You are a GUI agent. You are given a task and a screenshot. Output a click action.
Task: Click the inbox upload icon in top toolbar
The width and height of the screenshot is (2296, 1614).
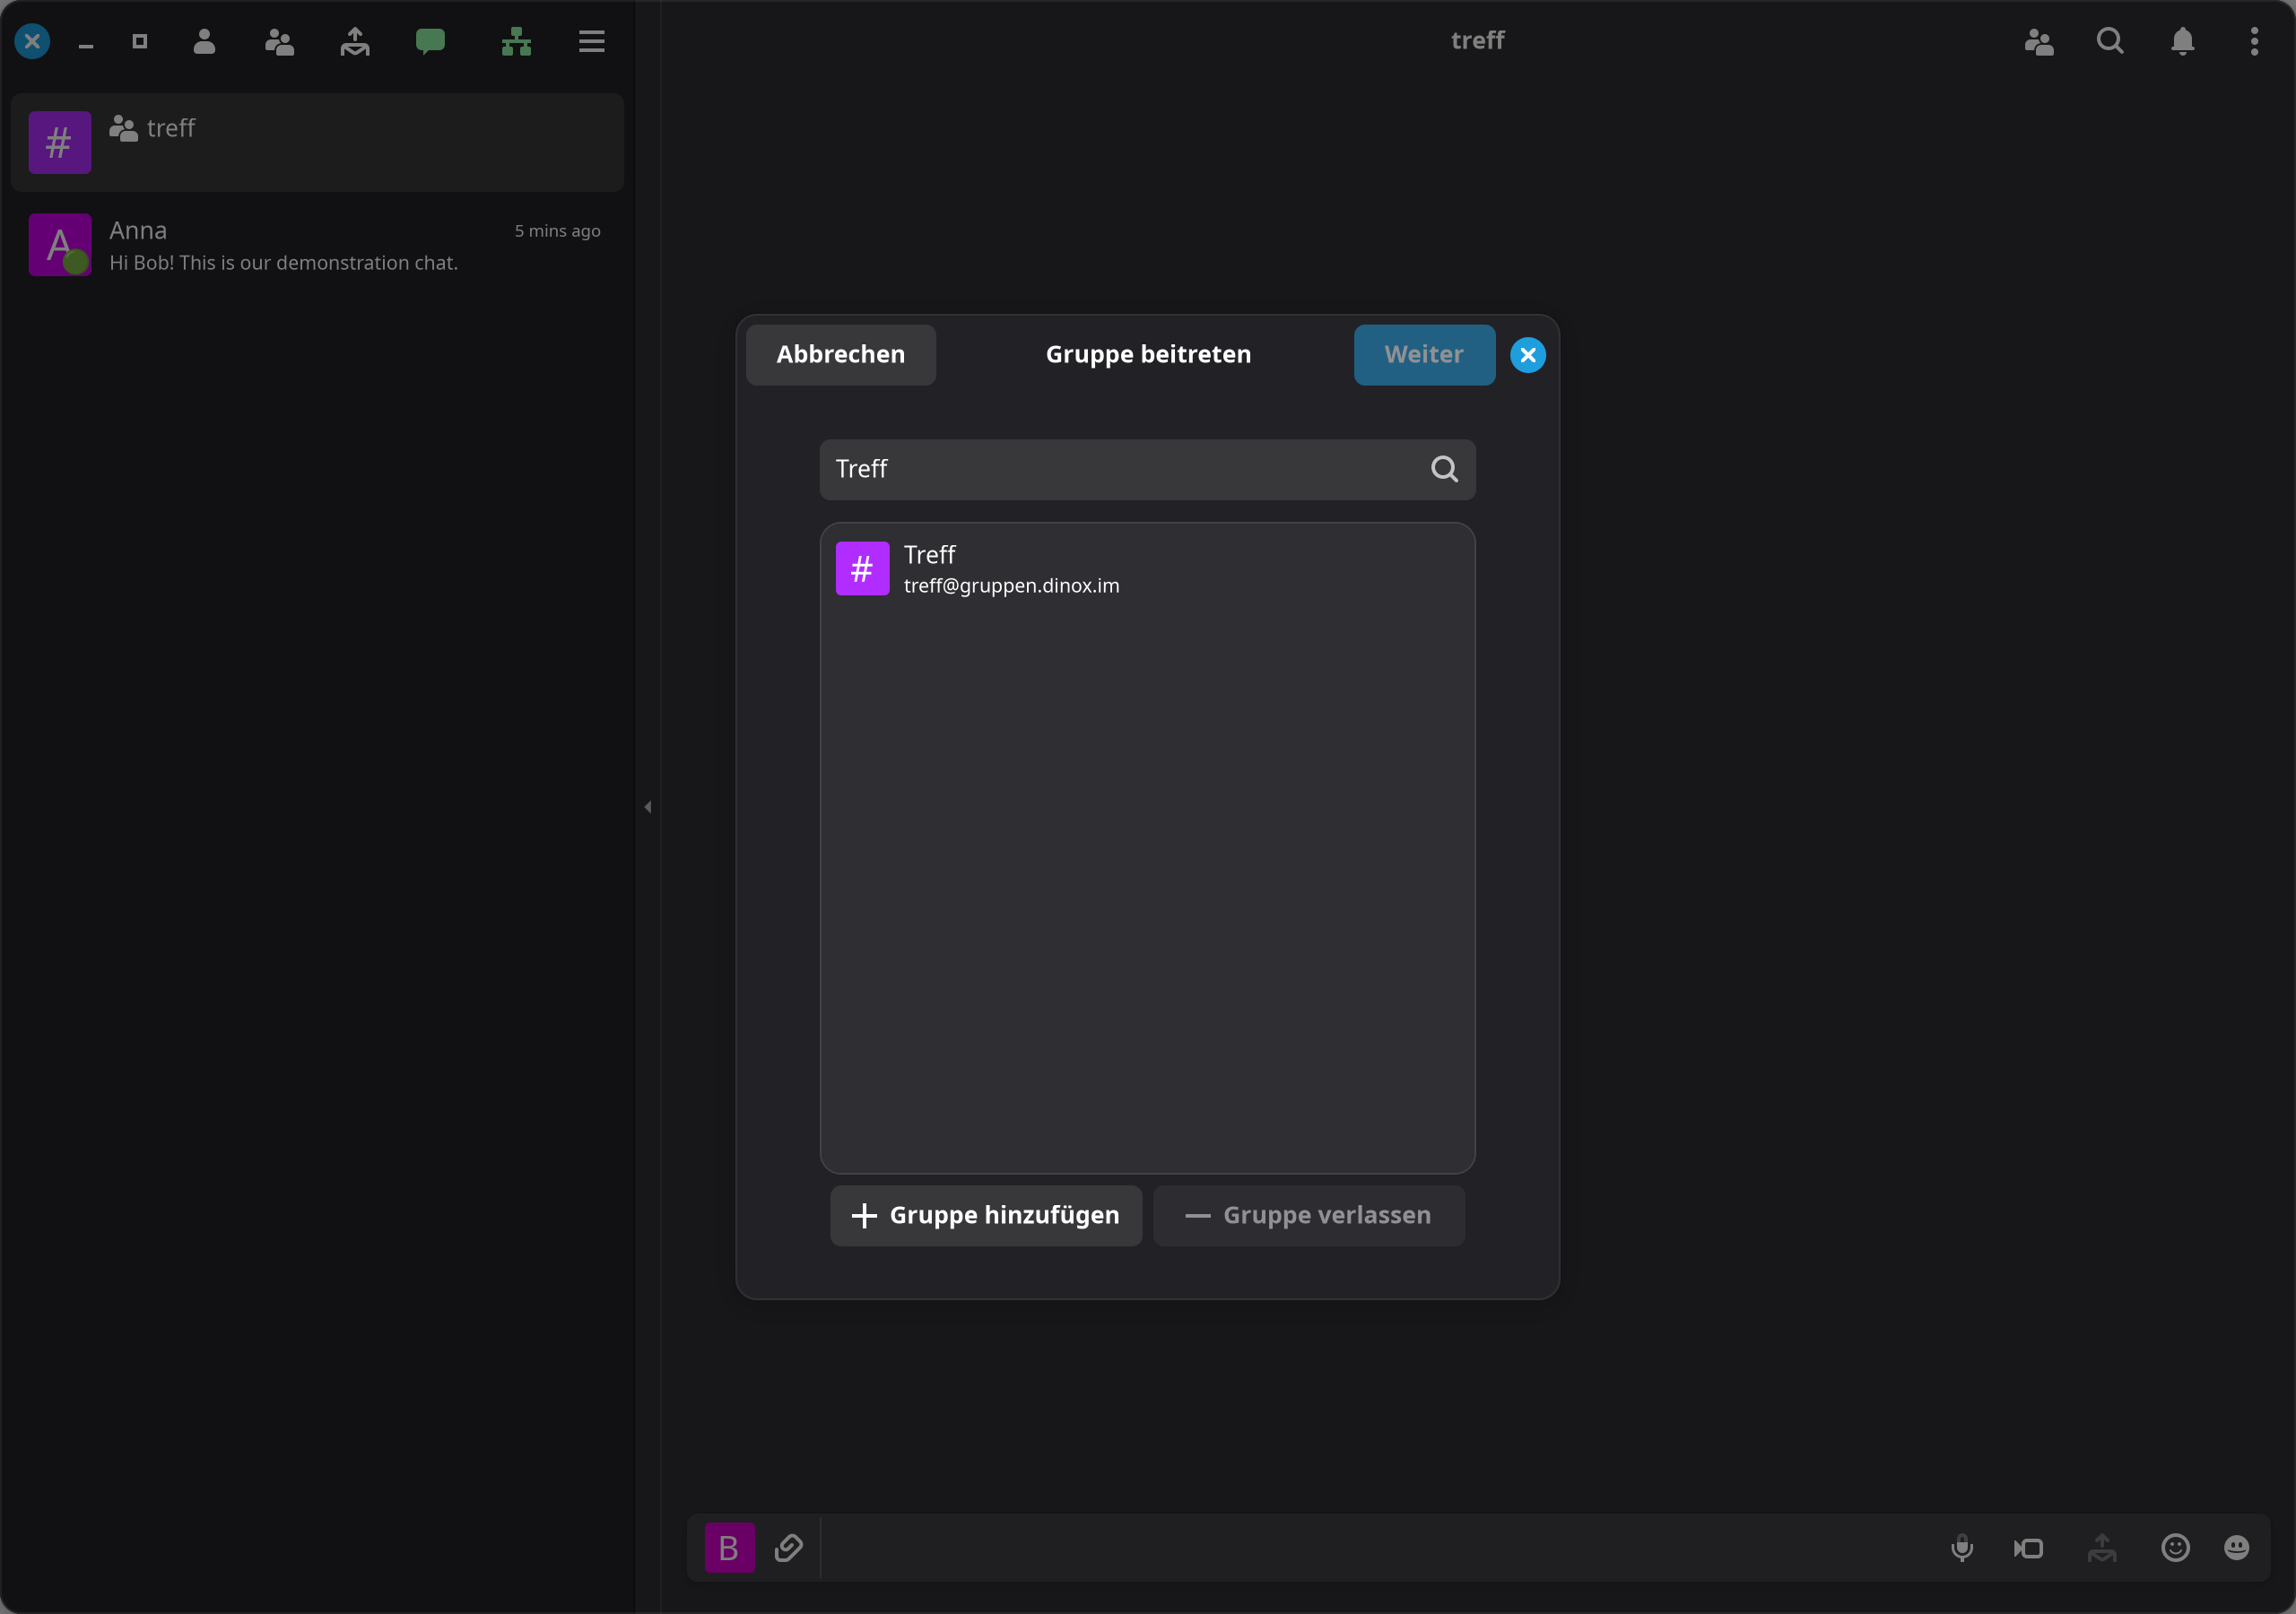pyautogui.click(x=355, y=41)
